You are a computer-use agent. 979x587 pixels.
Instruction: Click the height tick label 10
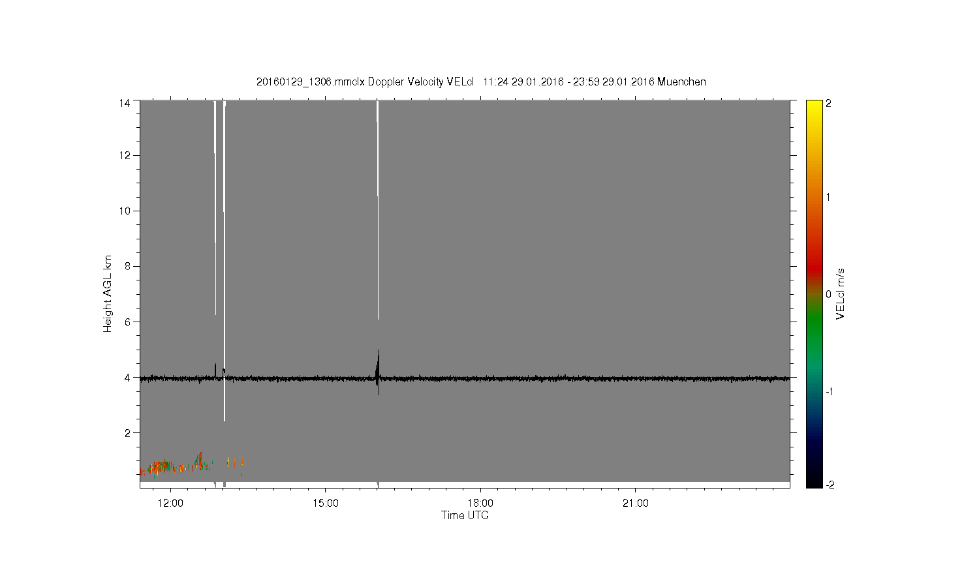tap(125, 211)
